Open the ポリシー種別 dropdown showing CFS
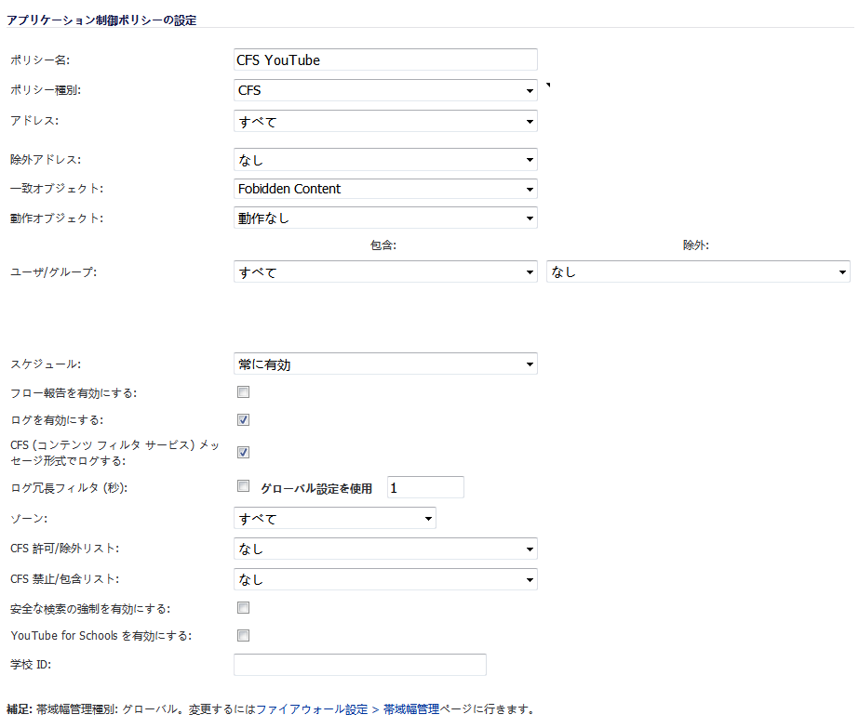859x728 pixels. 385,90
